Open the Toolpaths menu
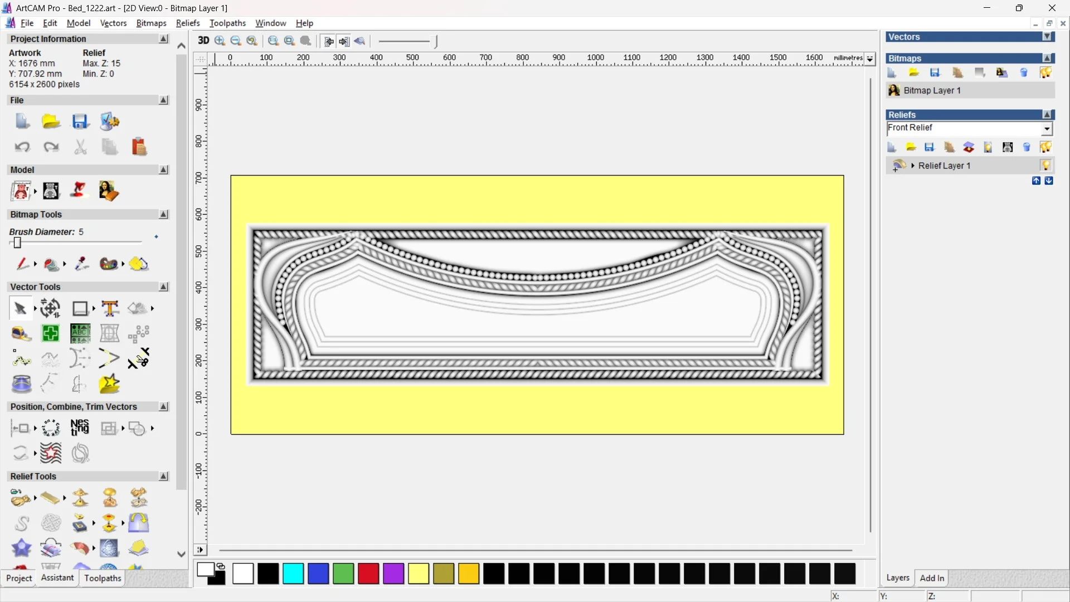 click(227, 23)
